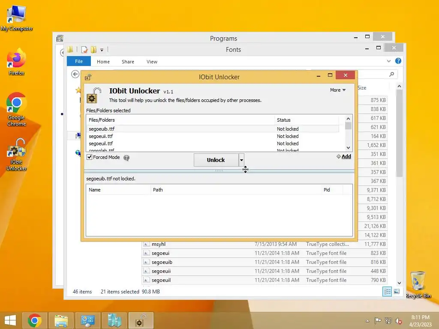Open Chrome from the taskbar

pyautogui.click(x=35, y=320)
